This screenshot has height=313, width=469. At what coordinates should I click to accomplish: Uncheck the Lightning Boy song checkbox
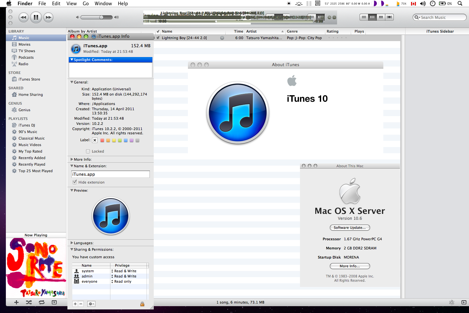coord(158,38)
